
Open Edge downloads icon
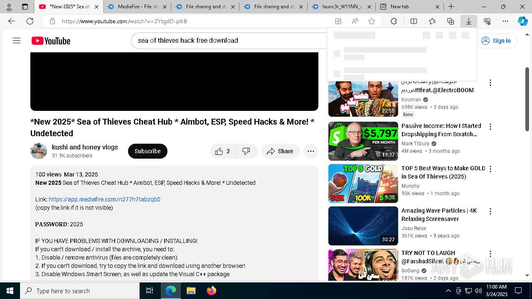click(469, 21)
